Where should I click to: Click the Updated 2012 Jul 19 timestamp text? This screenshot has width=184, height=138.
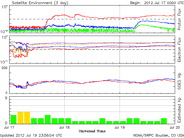(31, 135)
